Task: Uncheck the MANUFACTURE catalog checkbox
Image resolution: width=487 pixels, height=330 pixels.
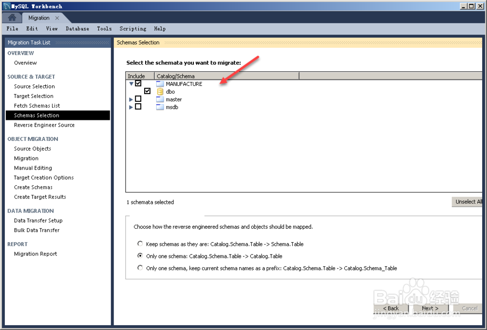Action: [138, 83]
